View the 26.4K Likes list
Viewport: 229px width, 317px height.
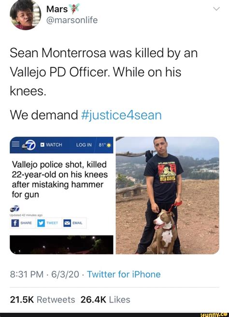pyautogui.click(x=105, y=300)
